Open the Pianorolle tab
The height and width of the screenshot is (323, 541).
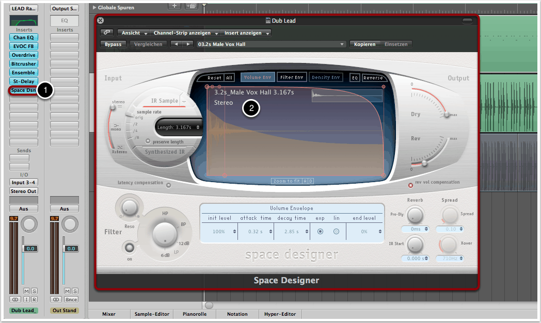tap(196, 314)
